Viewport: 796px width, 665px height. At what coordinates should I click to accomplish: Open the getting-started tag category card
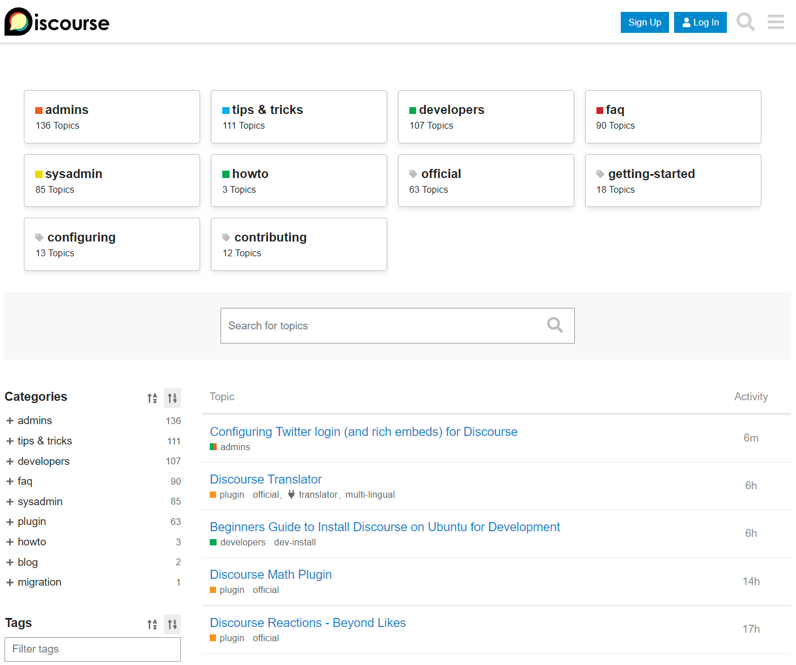pyautogui.click(x=651, y=173)
